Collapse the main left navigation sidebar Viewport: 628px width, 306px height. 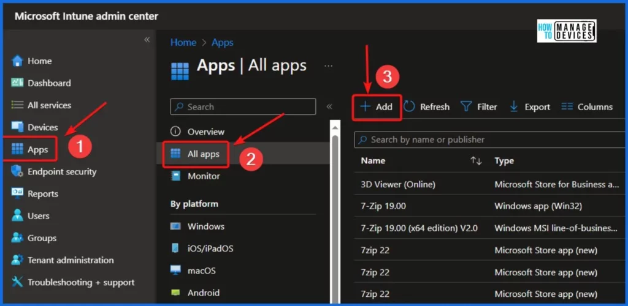(147, 40)
